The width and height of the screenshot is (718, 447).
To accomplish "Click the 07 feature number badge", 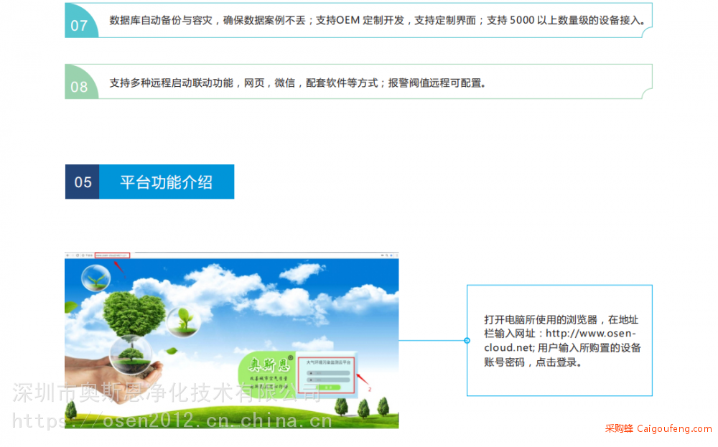I will coord(80,21).
